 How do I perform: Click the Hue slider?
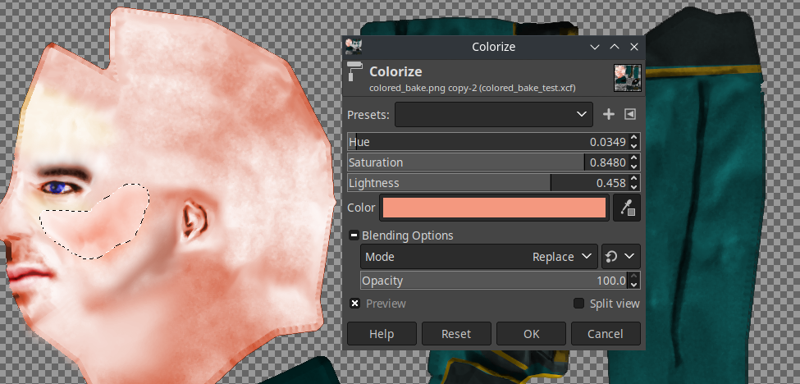(493, 142)
